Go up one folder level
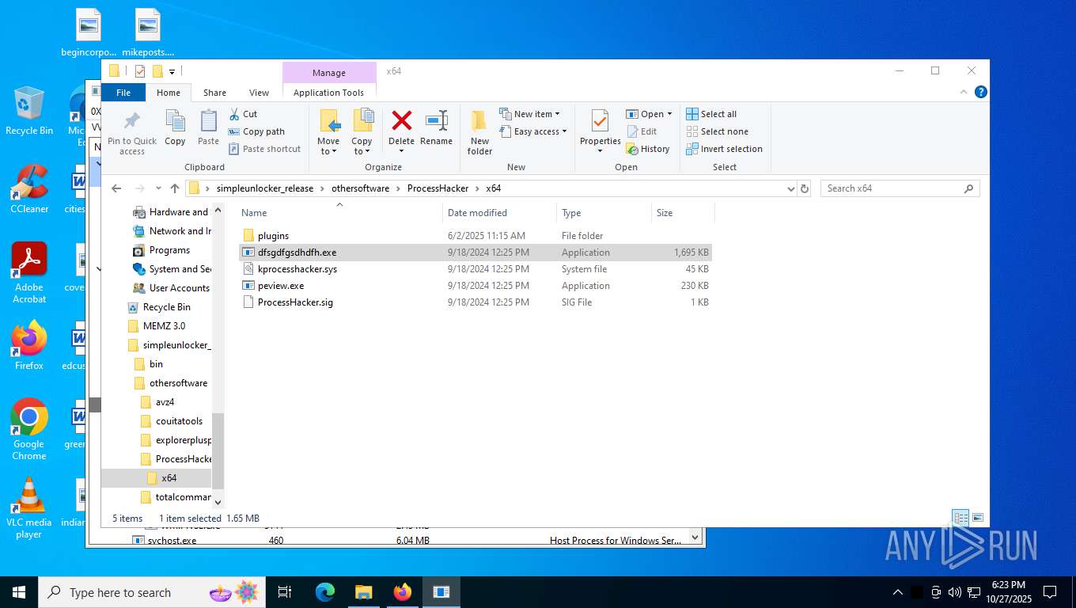This screenshot has width=1076, height=608. tap(175, 188)
